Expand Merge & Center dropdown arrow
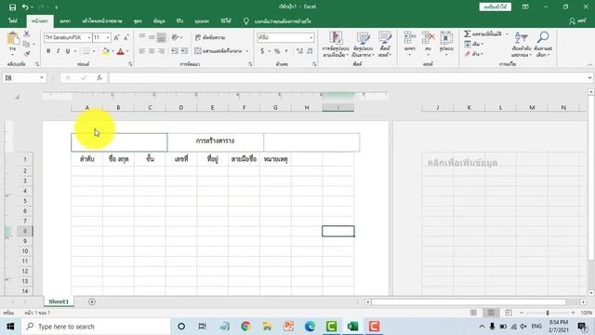Screen dimensions: 595x335 coord(247,51)
